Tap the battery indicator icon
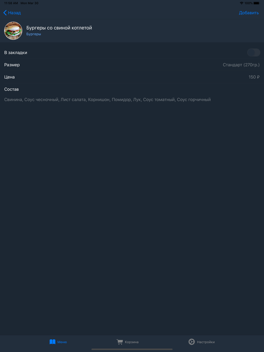This screenshot has width=264, height=352. click(257, 3)
